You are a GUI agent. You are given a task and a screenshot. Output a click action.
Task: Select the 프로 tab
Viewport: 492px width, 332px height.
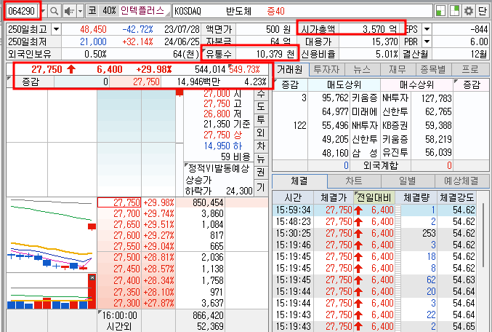click(470, 69)
